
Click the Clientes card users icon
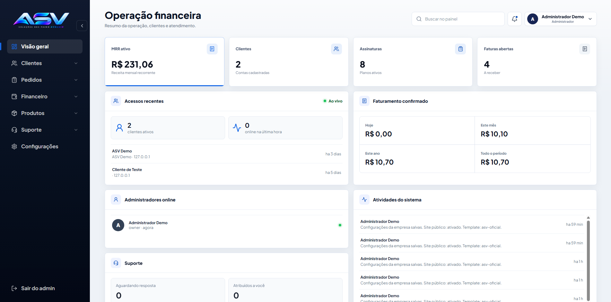tap(336, 49)
